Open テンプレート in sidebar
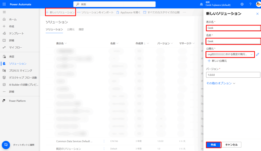The image size is (261, 151). [17, 33]
